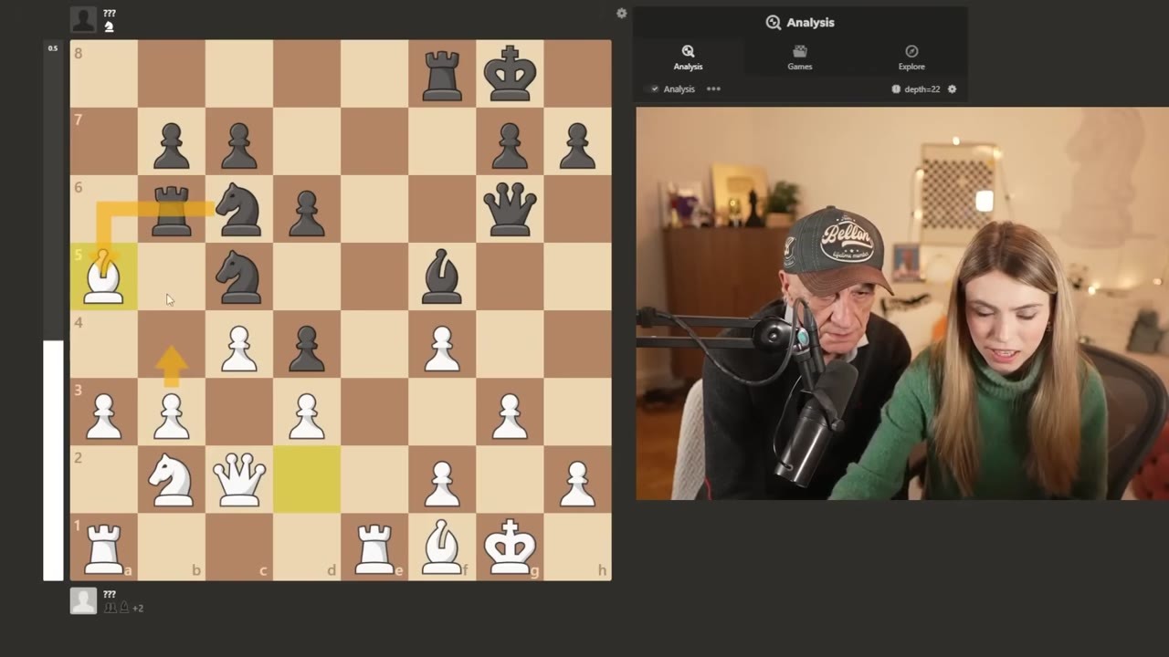Screen dimensions: 1169x657
Task: Click the top player's ??? name
Action: 110,14
